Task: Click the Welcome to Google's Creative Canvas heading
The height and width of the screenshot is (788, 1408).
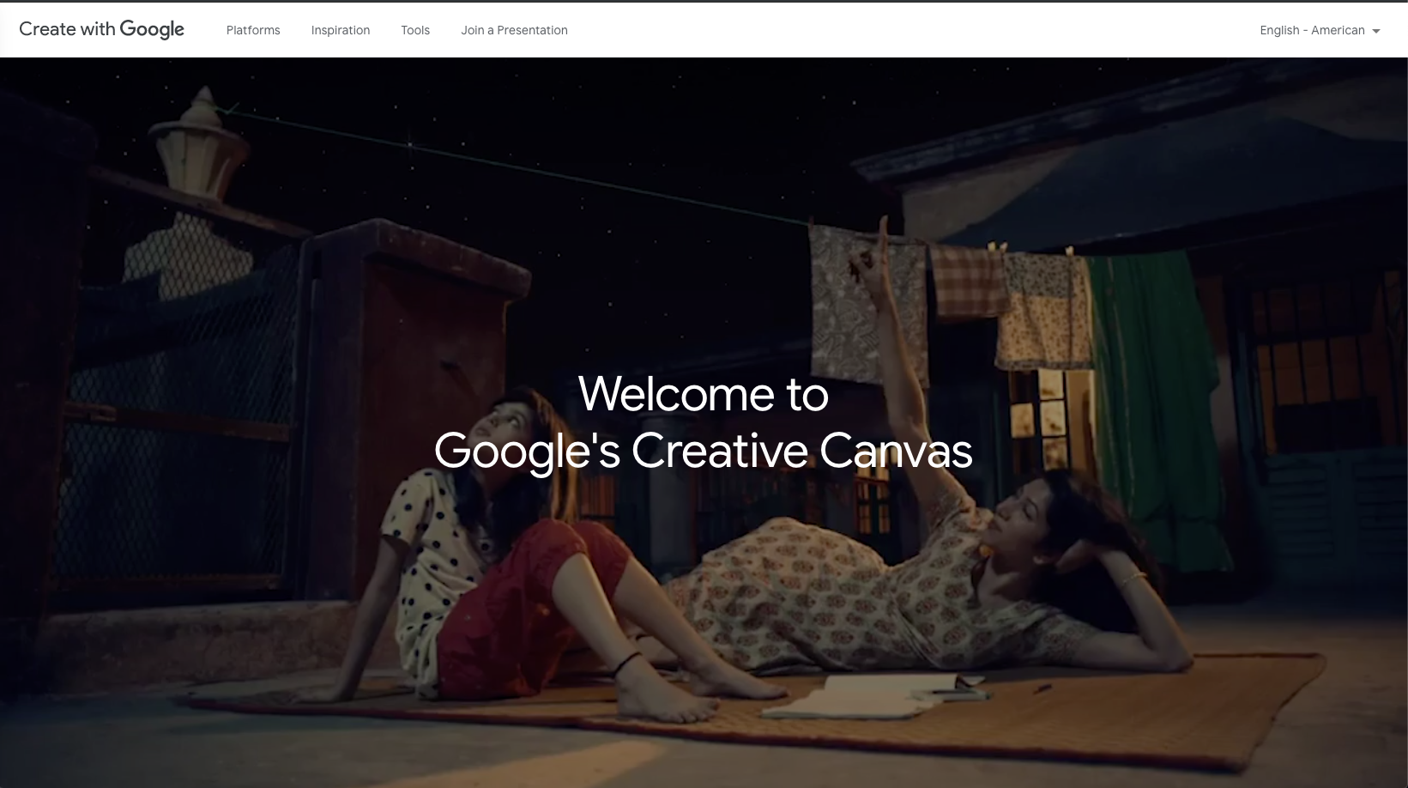Action: point(704,422)
